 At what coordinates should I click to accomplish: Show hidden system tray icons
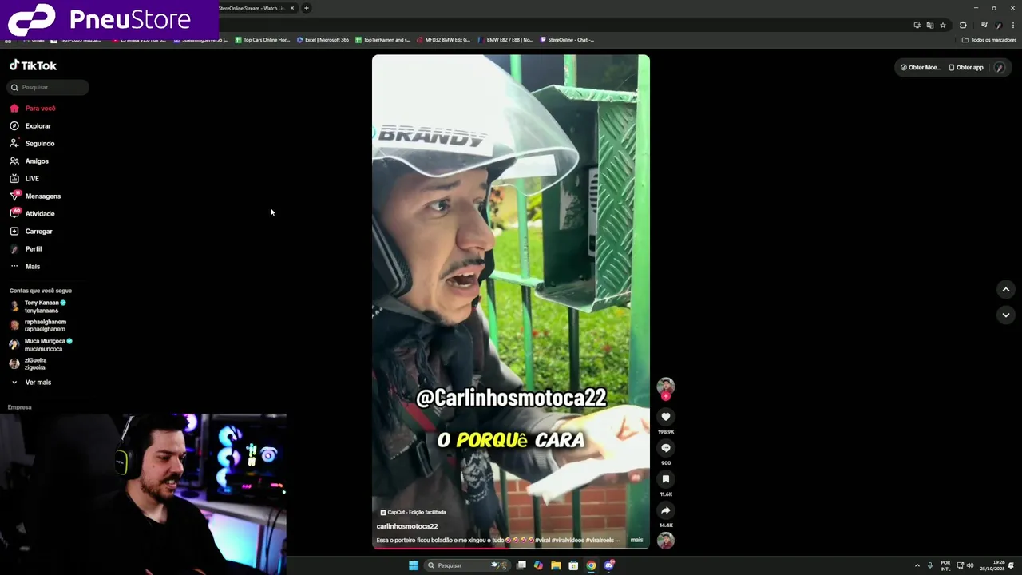917,565
